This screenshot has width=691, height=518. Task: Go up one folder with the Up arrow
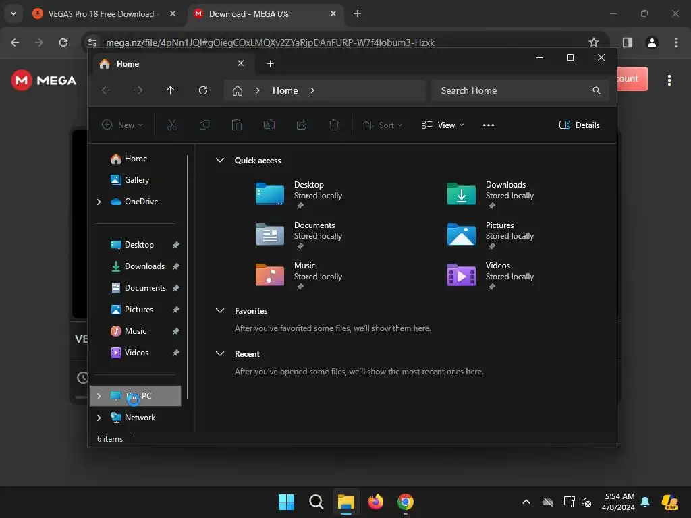click(x=171, y=90)
